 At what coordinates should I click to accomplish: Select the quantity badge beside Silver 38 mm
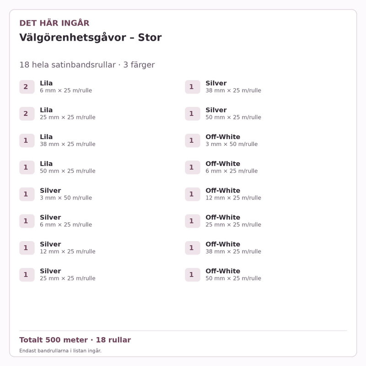click(x=193, y=87)
